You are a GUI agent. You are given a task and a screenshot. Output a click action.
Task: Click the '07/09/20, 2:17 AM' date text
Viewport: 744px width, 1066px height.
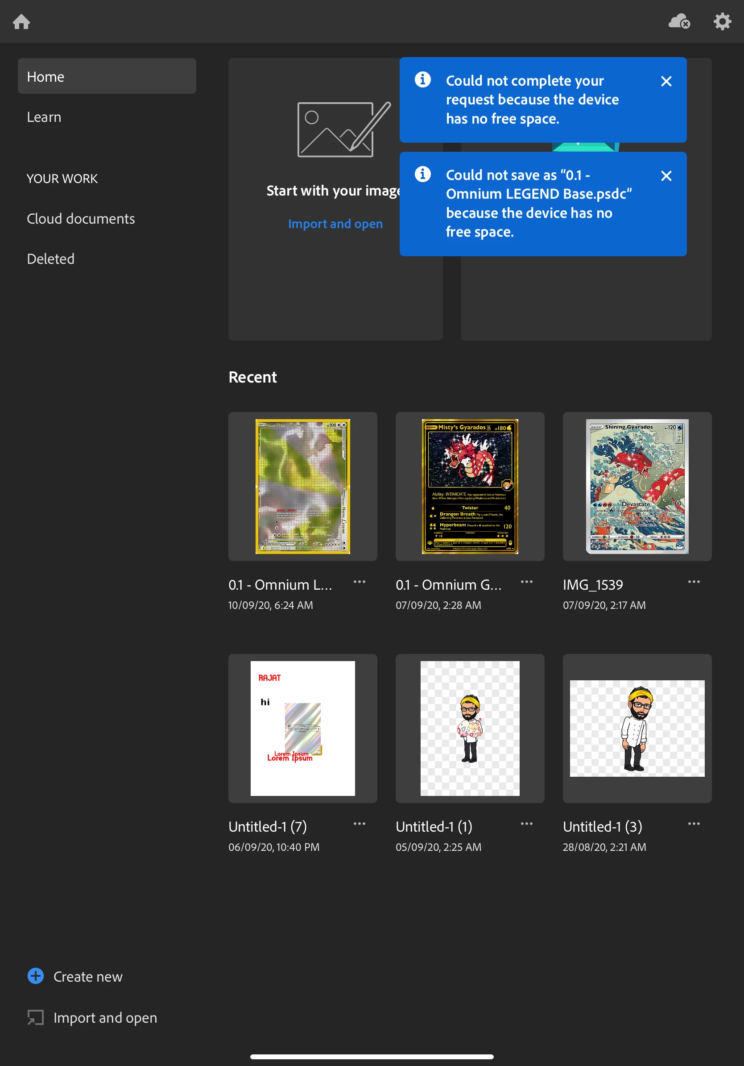point(604,605)
